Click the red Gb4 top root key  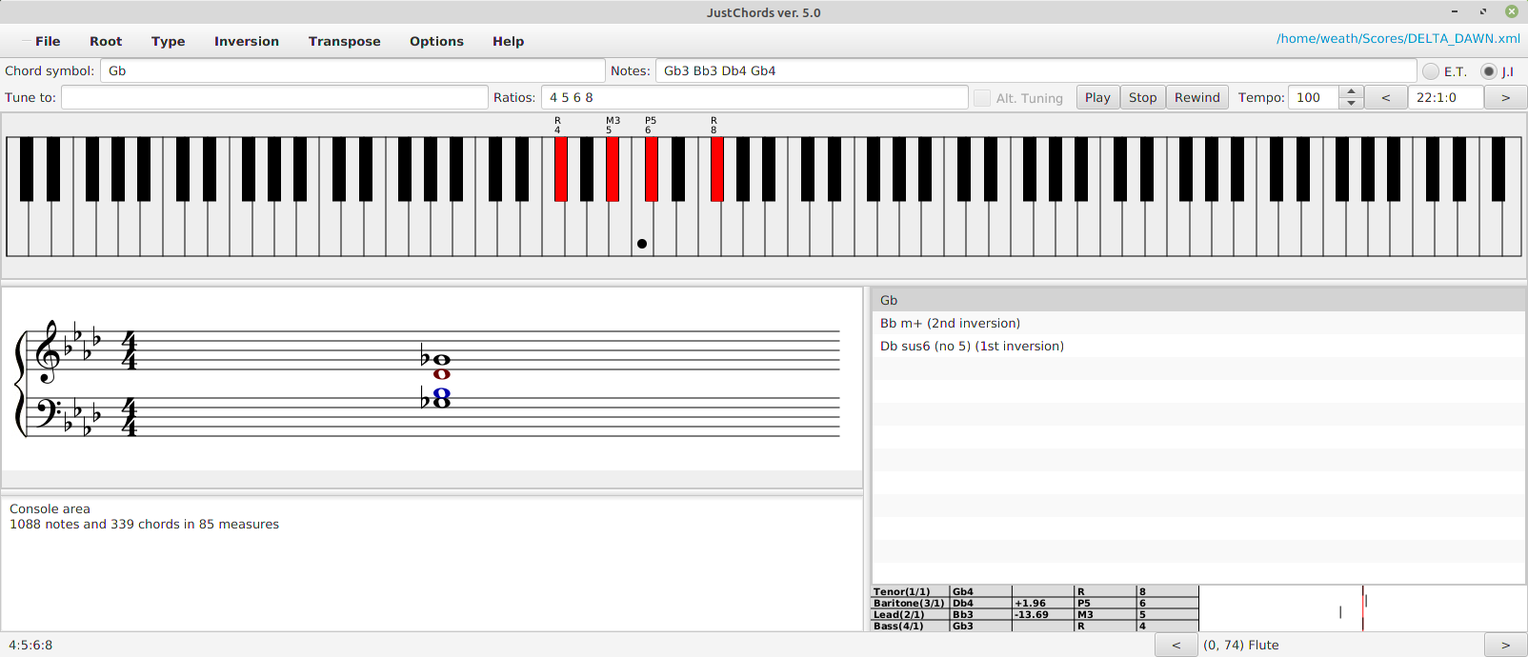pos(717,169)
